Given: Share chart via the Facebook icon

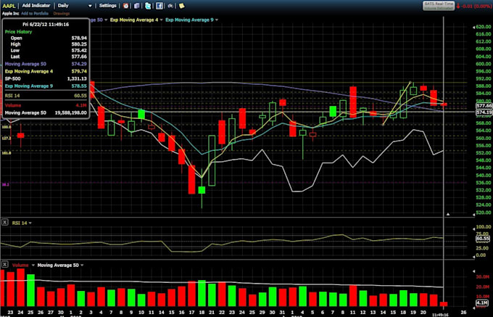Looking at the screenshot, I should pos(159,6).
